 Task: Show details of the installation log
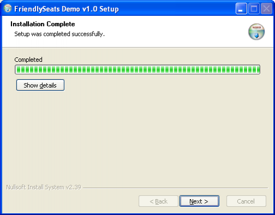pos(40,85)
